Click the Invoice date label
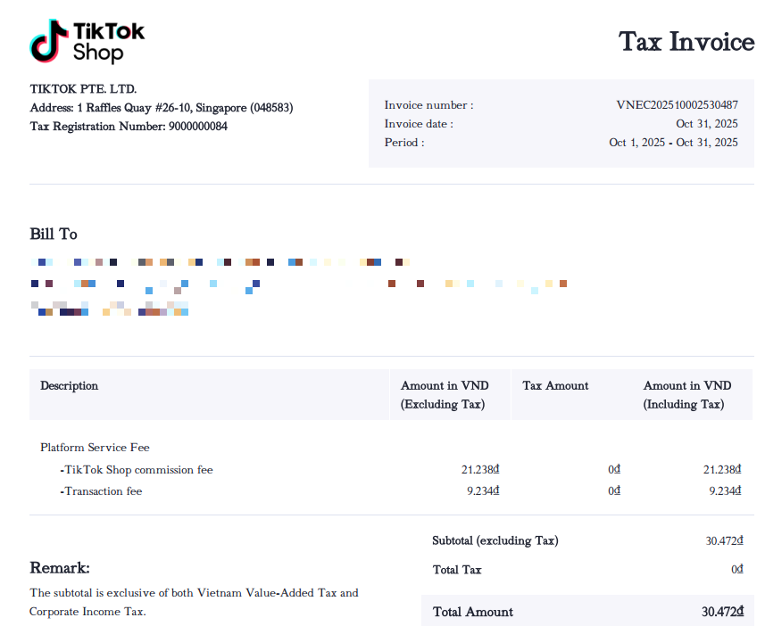 pyautogui.click(x=419, y=124)
